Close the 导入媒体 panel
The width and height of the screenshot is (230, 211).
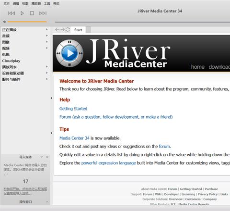[x=47, y=157]
